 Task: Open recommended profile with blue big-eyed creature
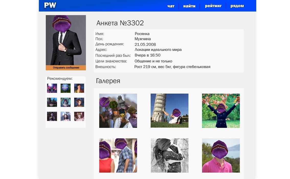tap(65, 88)
